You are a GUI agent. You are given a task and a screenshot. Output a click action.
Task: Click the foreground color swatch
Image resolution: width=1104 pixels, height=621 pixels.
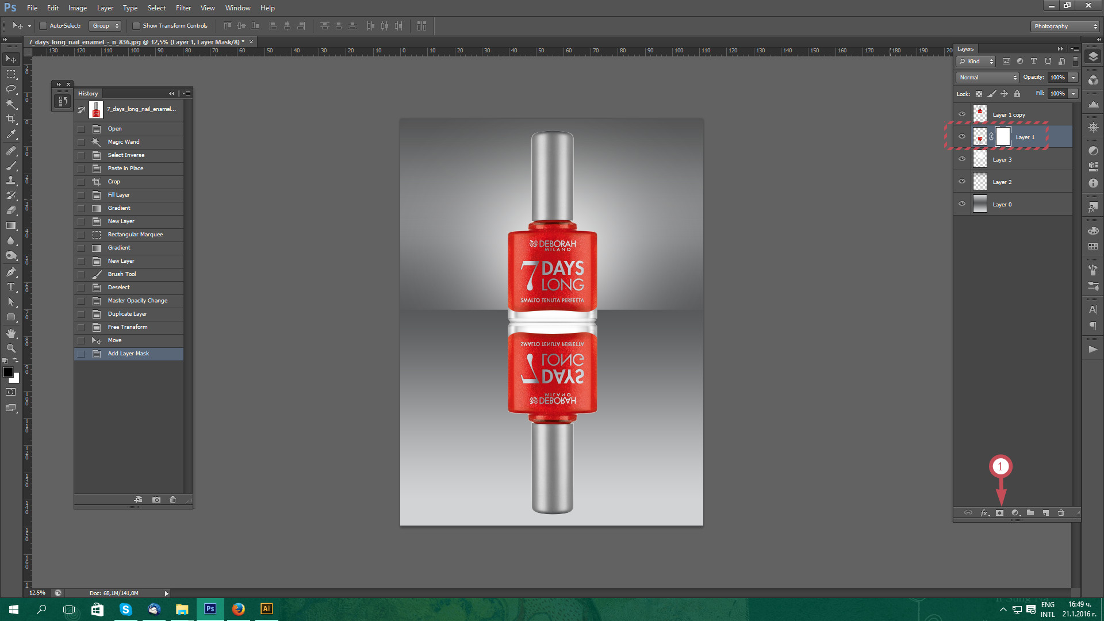click(8, 373)
